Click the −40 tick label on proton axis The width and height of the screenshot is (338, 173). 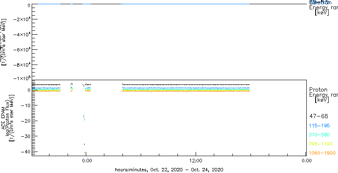[x=25, y=152]
